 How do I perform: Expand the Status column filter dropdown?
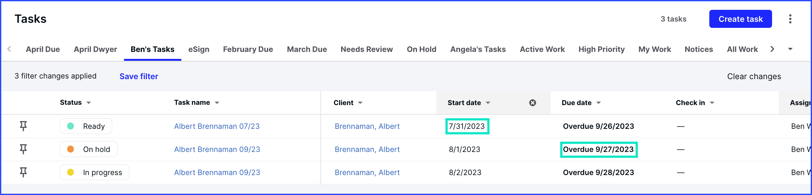89,103
